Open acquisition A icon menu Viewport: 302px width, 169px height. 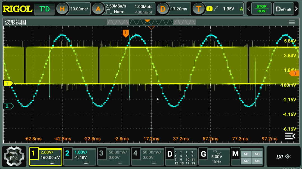point(98,9)
